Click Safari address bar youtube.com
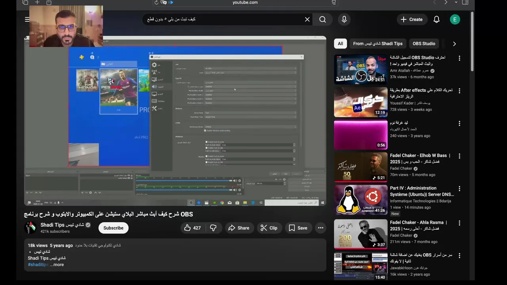Image resolution: width=507 pixels, height=285 pixels. pyautogui.click(x=245, y=2)
